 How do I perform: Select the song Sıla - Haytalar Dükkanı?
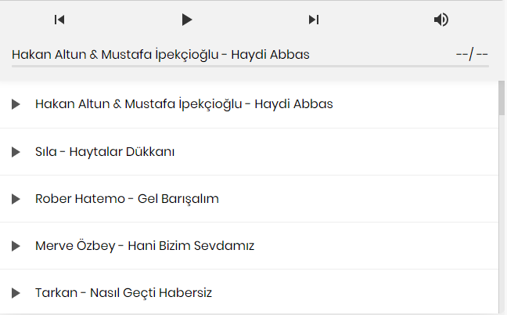[x=105, y=152]
